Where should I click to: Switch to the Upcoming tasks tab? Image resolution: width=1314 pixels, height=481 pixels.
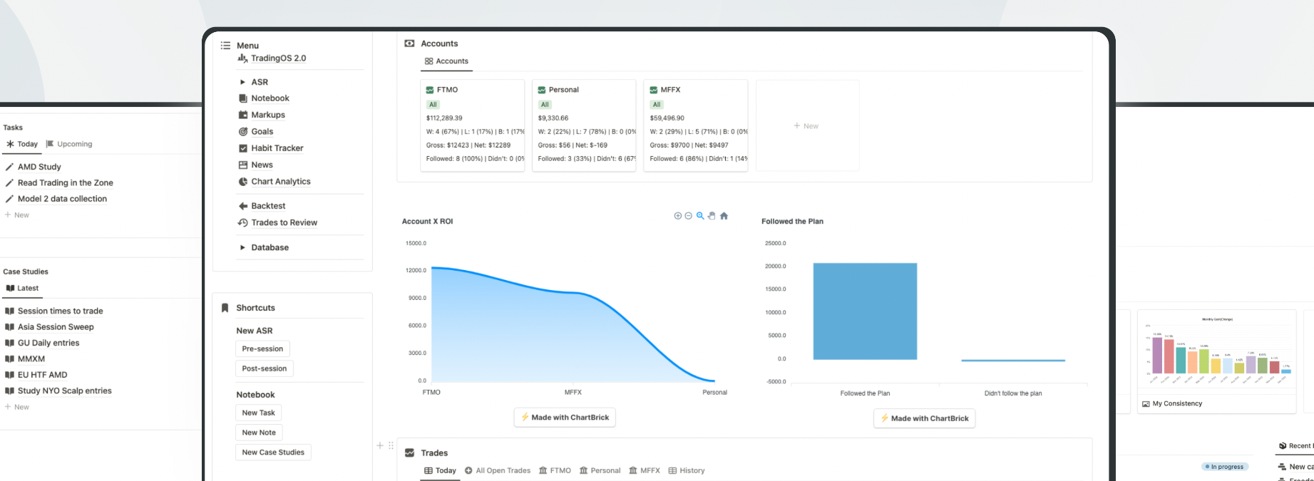coord(69,144)
